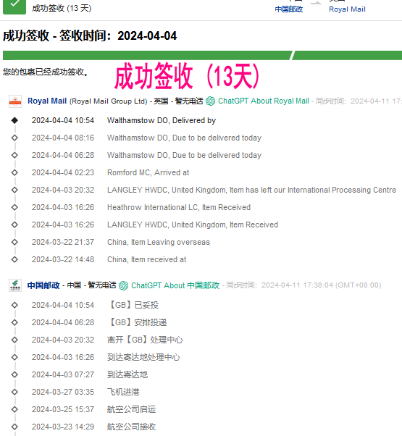Viewport: 402px width, 436px height.
Task: Click the China Post sync time 2024-04-11 17:38:04
Action: coord(321,285)
